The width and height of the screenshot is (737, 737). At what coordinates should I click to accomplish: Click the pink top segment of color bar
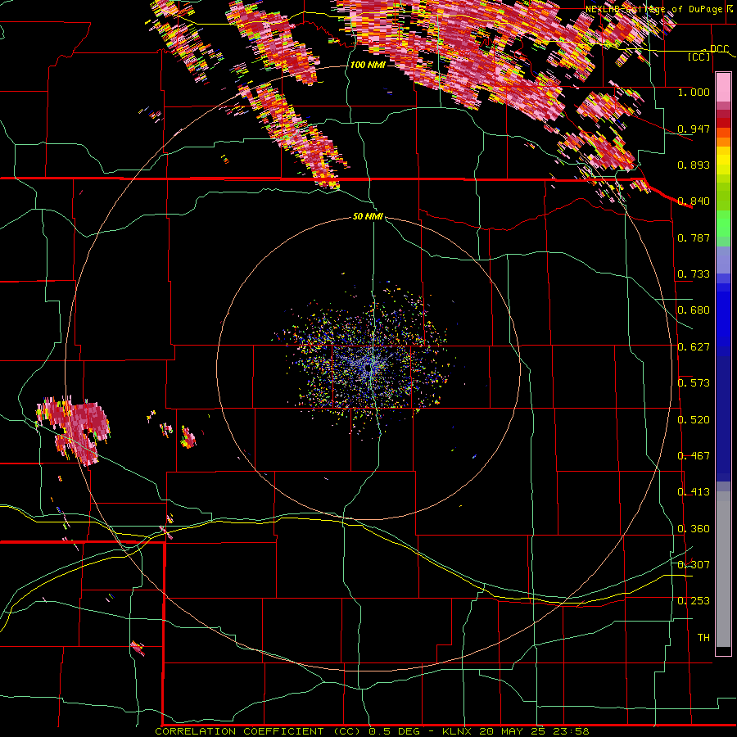click(723, 88)
